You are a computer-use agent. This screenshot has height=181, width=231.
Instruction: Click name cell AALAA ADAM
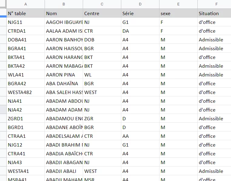tap(64, 31)
